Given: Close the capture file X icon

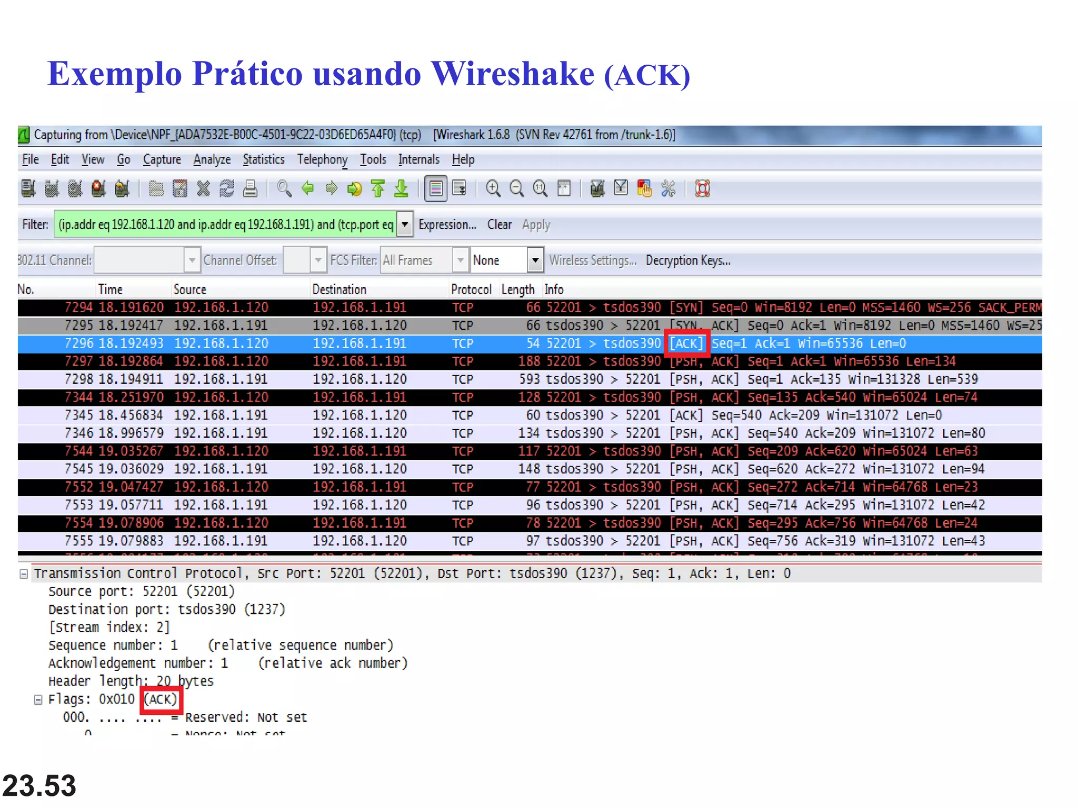Looking at the screenshot, I should point(203,188).
